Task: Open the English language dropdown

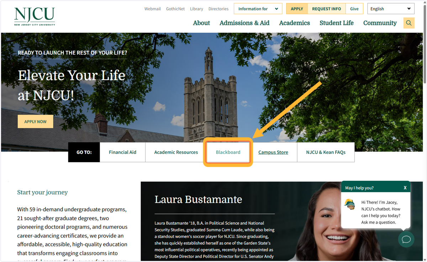Action: [391, 9]
